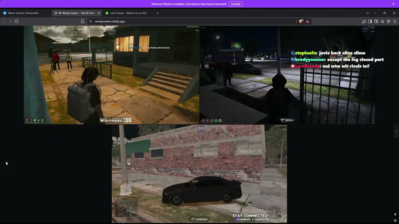Viewport: 399px width, 224px height.
Task: Open the Brave VPN shield icon
Action: (388, 21)
